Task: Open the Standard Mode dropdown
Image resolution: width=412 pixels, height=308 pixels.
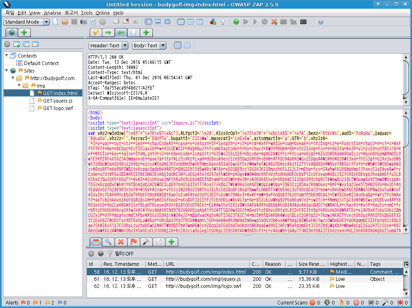Action: pos(26,22)
